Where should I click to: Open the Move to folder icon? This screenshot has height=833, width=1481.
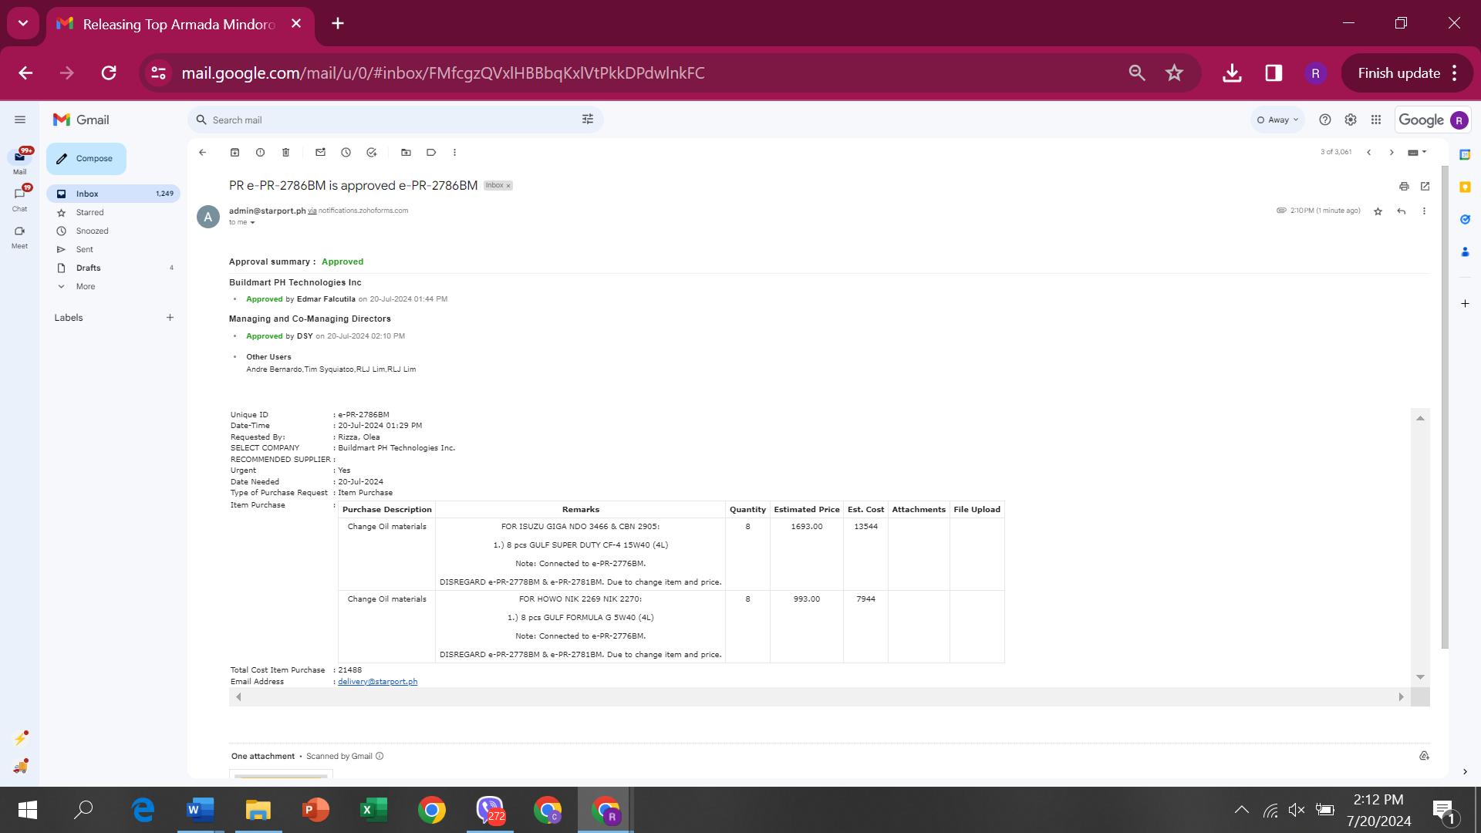tap(406, 153)
